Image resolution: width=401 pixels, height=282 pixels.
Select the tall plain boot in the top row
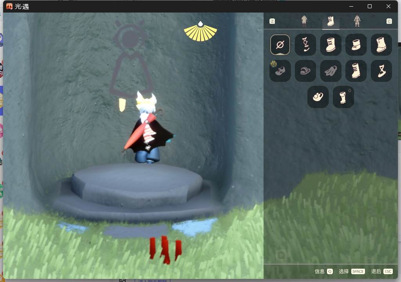381,45
